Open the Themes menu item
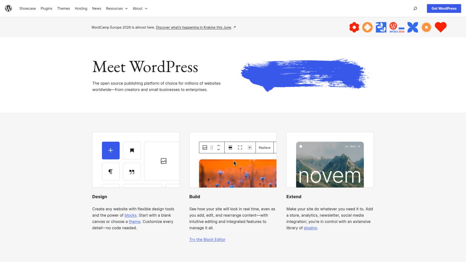The height and width of the screenshot is (262, 466). [x=63, y=8]
